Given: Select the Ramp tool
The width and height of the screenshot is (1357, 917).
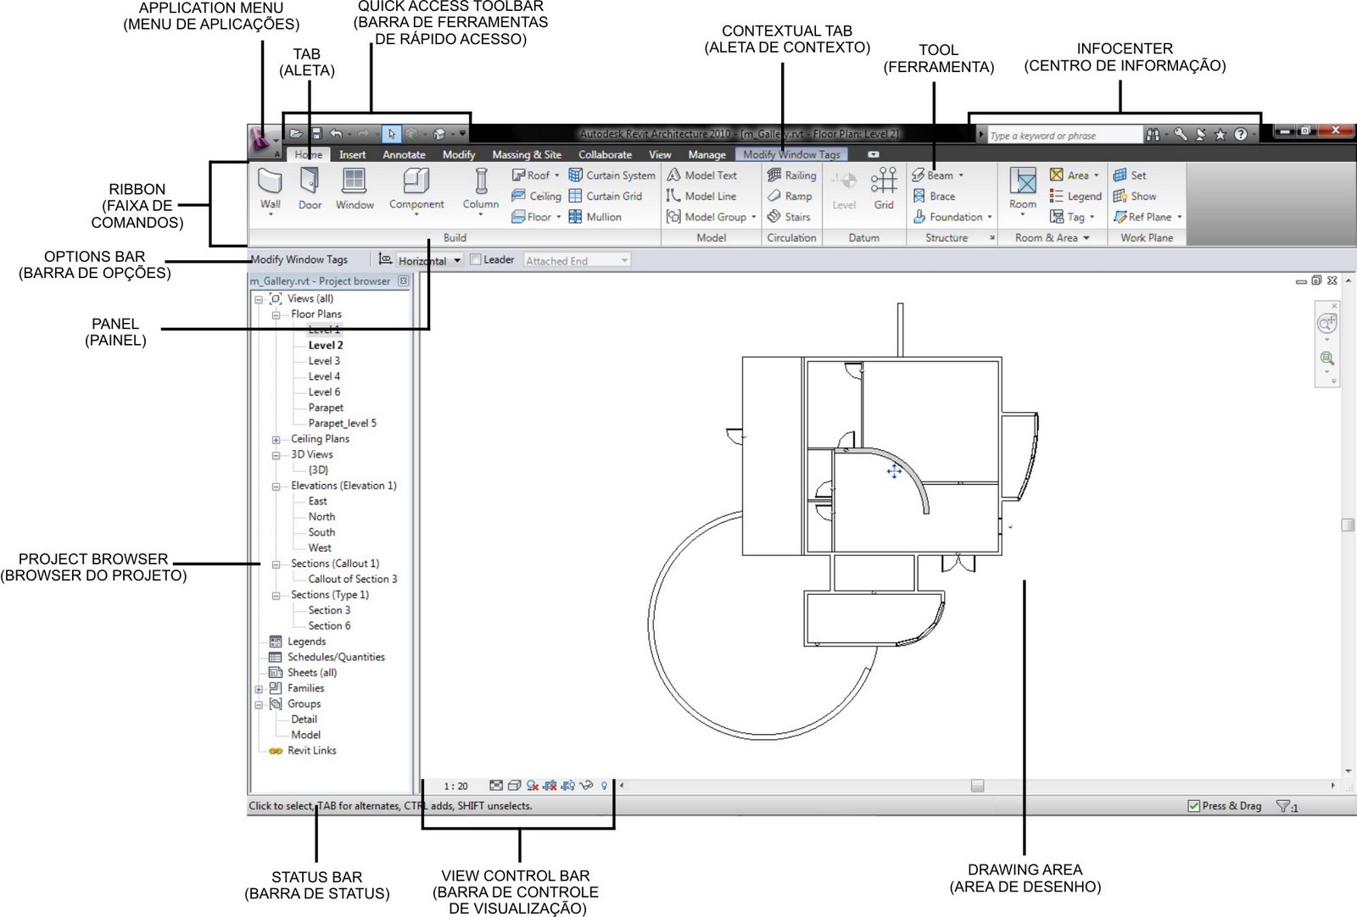Looking at the screenshot, I should click(790, 196).
